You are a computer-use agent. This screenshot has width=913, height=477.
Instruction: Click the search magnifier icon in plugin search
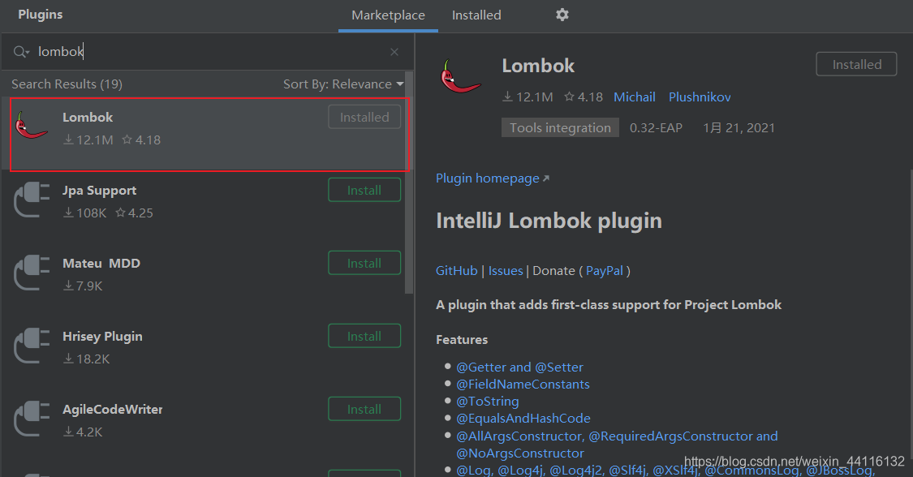point(20,52)
